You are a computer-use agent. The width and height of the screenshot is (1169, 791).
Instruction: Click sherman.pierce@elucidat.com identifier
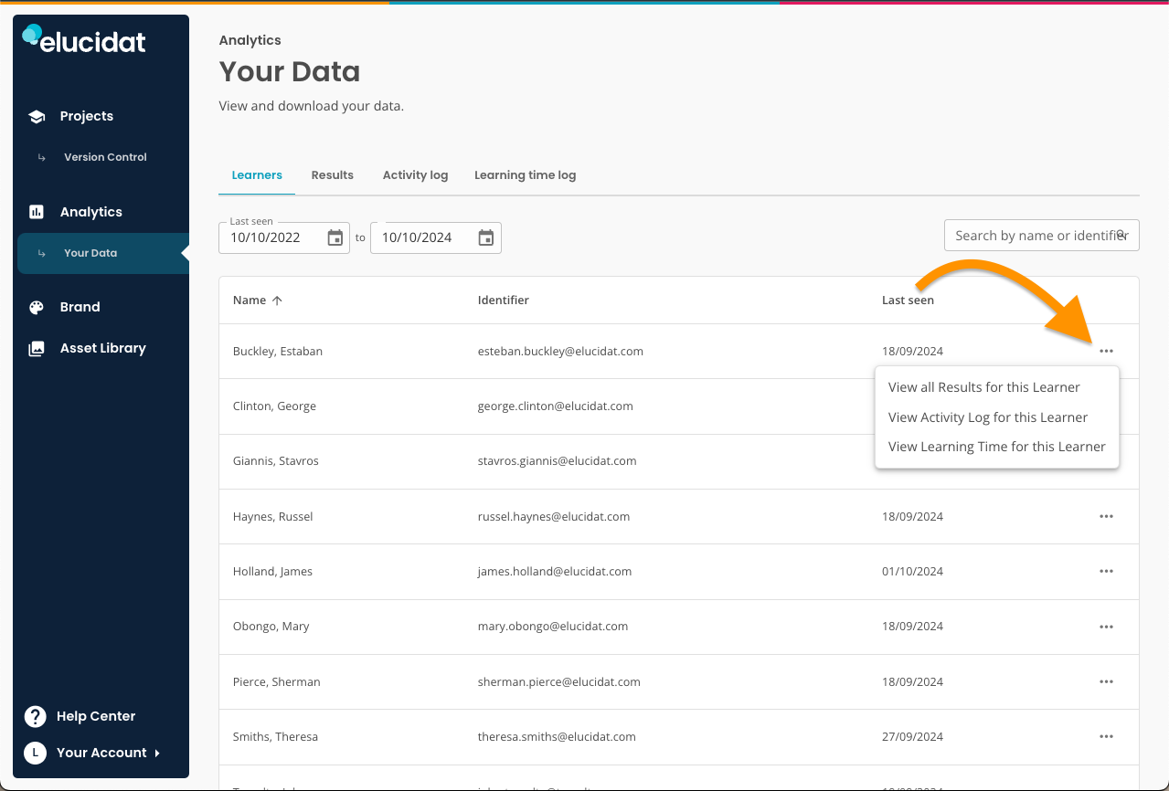coord(559,681)
